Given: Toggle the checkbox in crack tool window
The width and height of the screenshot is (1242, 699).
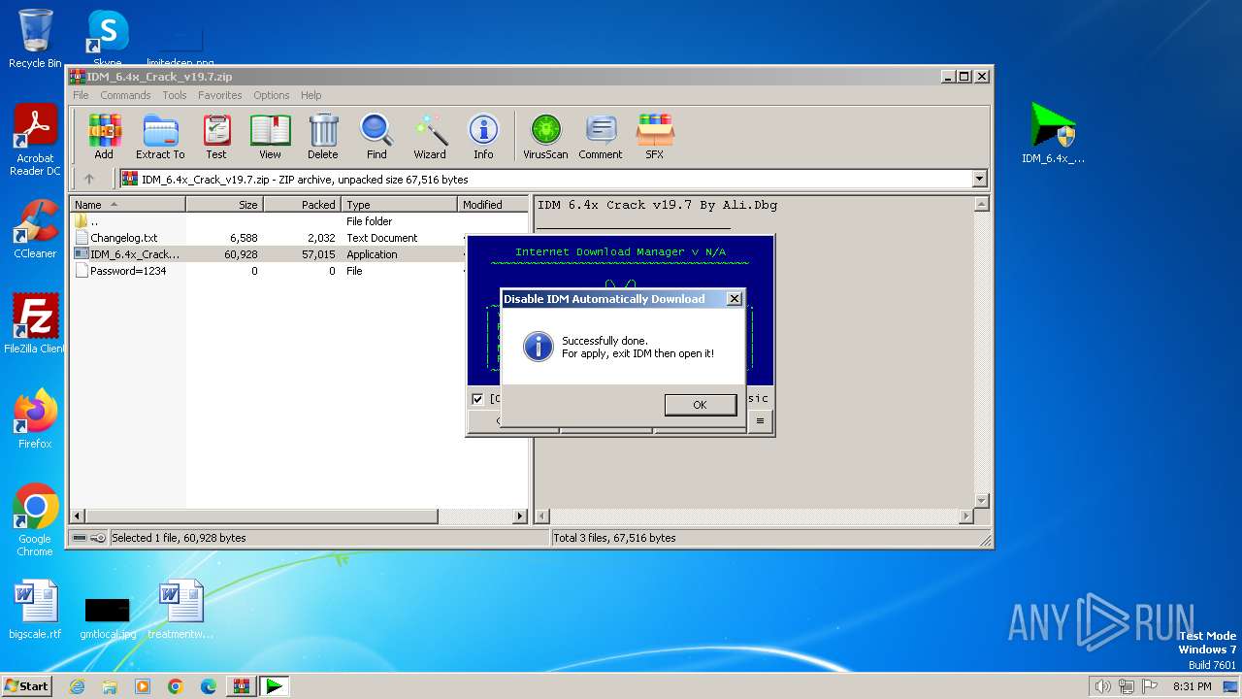Looking at the screenshot, I should pos(477,398).
